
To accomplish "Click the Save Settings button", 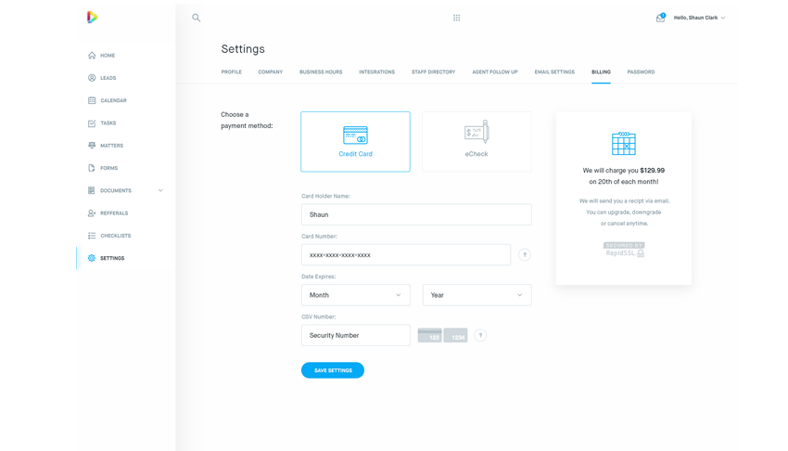I will pyautogui.click(x=333, y=370).
